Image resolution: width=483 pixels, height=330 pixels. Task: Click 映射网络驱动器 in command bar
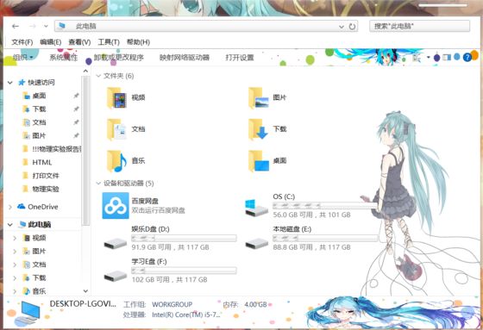pyautogui.click(x=185, y=57)
